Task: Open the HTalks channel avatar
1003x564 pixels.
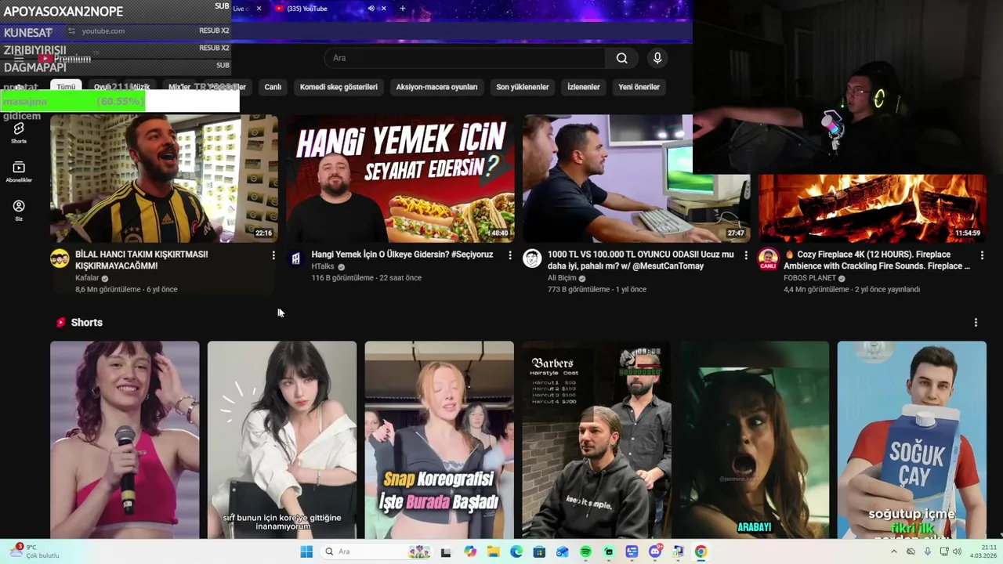Action: click(x=295, y=258)
